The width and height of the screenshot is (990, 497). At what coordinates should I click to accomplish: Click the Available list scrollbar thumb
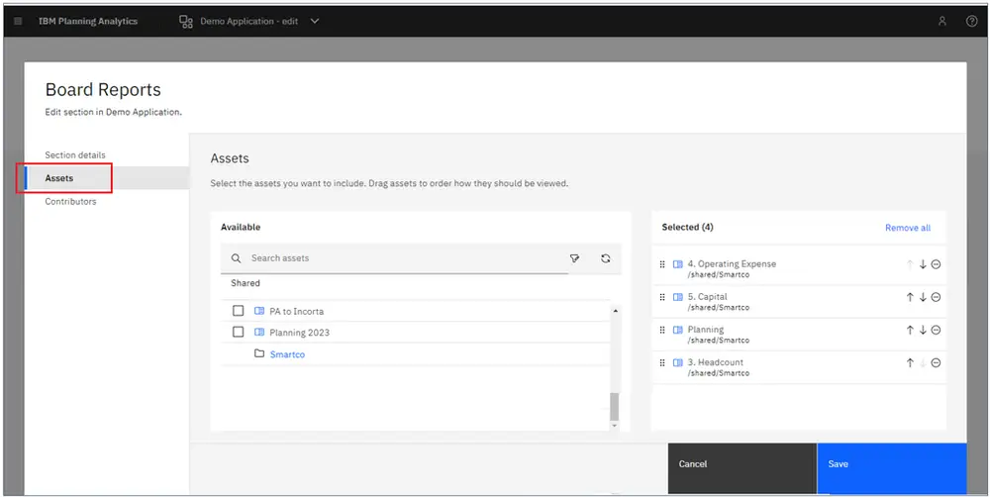click(615, 406)
